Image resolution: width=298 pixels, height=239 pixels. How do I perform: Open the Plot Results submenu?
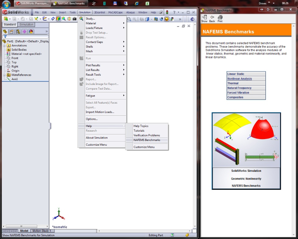click(102, 65)
